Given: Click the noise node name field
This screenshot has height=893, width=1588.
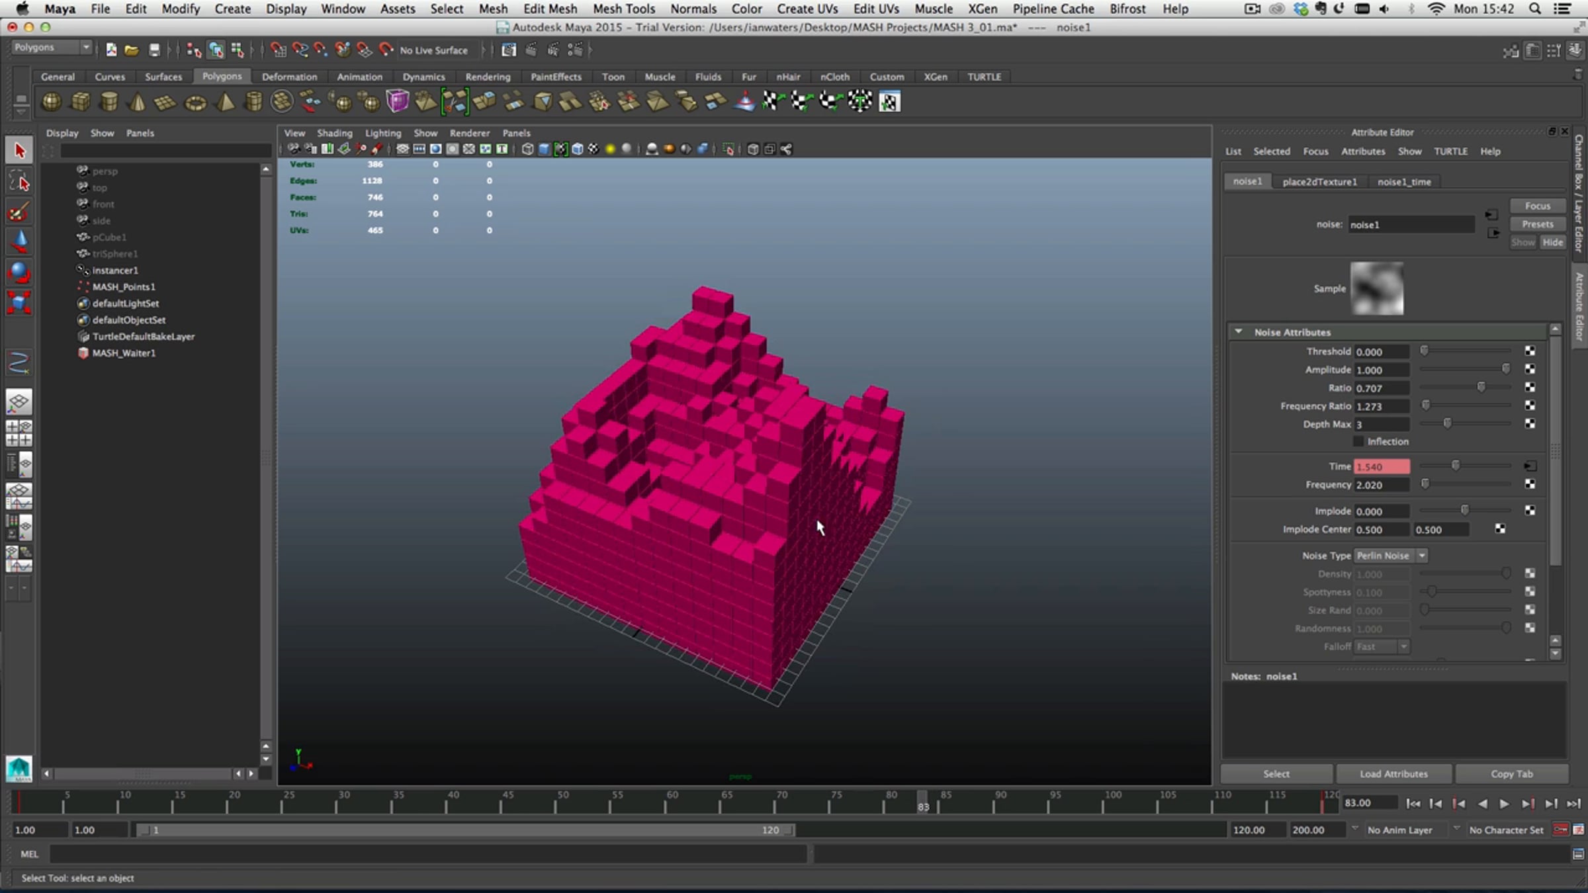Looking at the screenshot, I should [1411, 225].
